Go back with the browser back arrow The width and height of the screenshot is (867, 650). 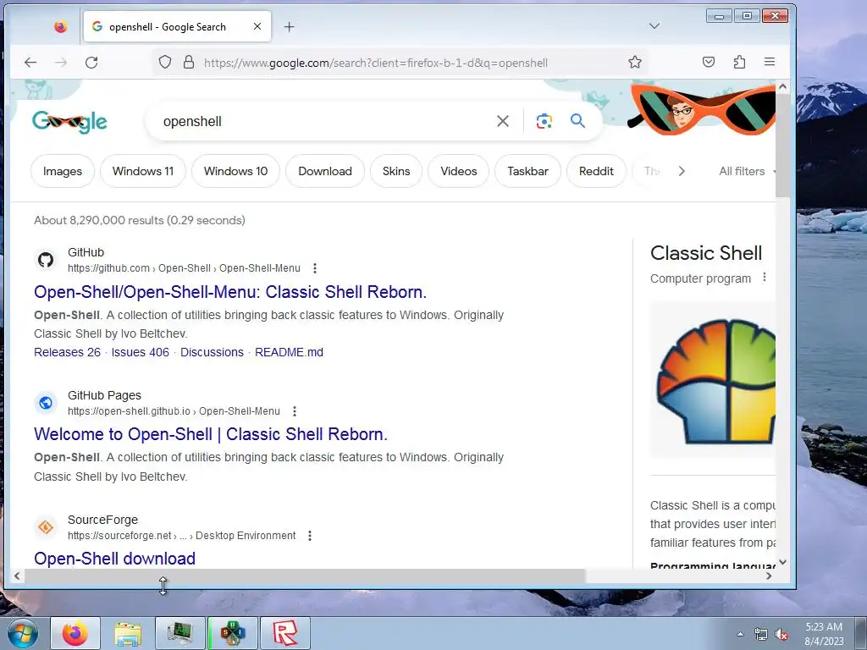tap(30, 63)
